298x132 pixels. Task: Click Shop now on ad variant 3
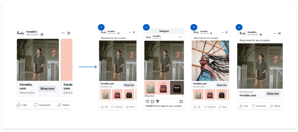click(222, 85)
